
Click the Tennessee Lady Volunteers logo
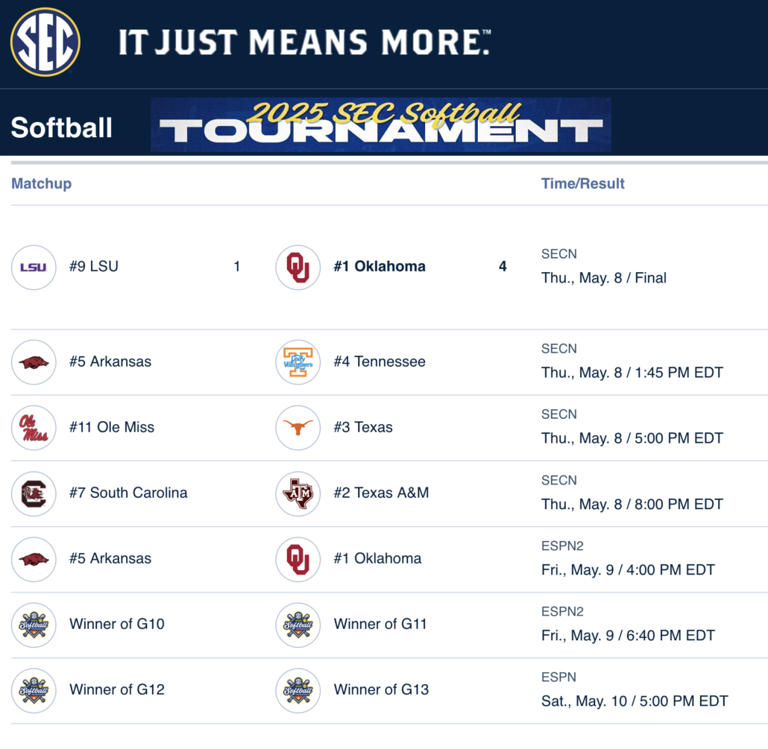pyautogui.click(x=298, y=362)
